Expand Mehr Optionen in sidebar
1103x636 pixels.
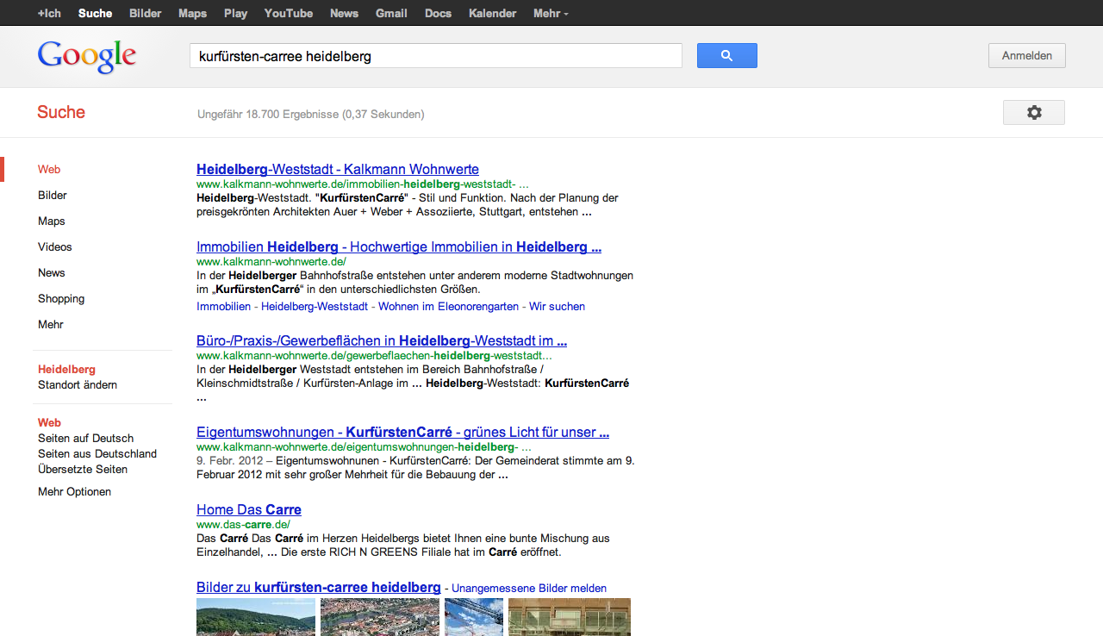tap(74, 492)
